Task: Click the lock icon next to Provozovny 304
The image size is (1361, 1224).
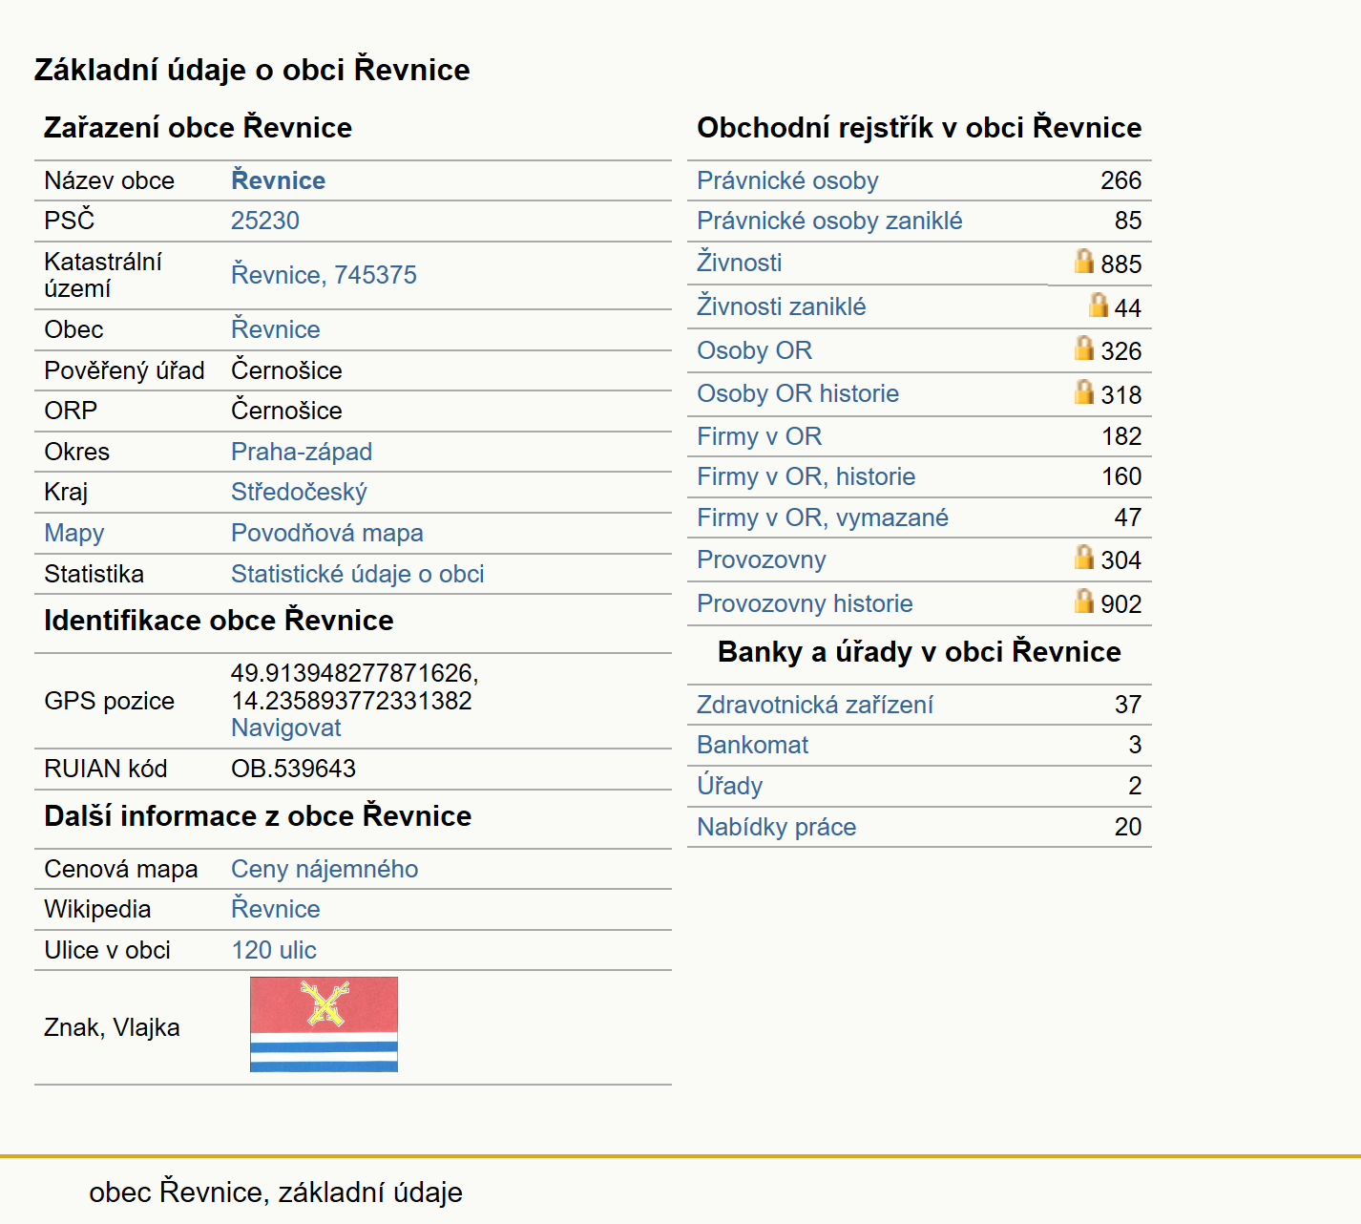Action: pos(1083,557)
